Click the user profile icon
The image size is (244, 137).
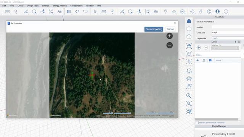[217, 11]
